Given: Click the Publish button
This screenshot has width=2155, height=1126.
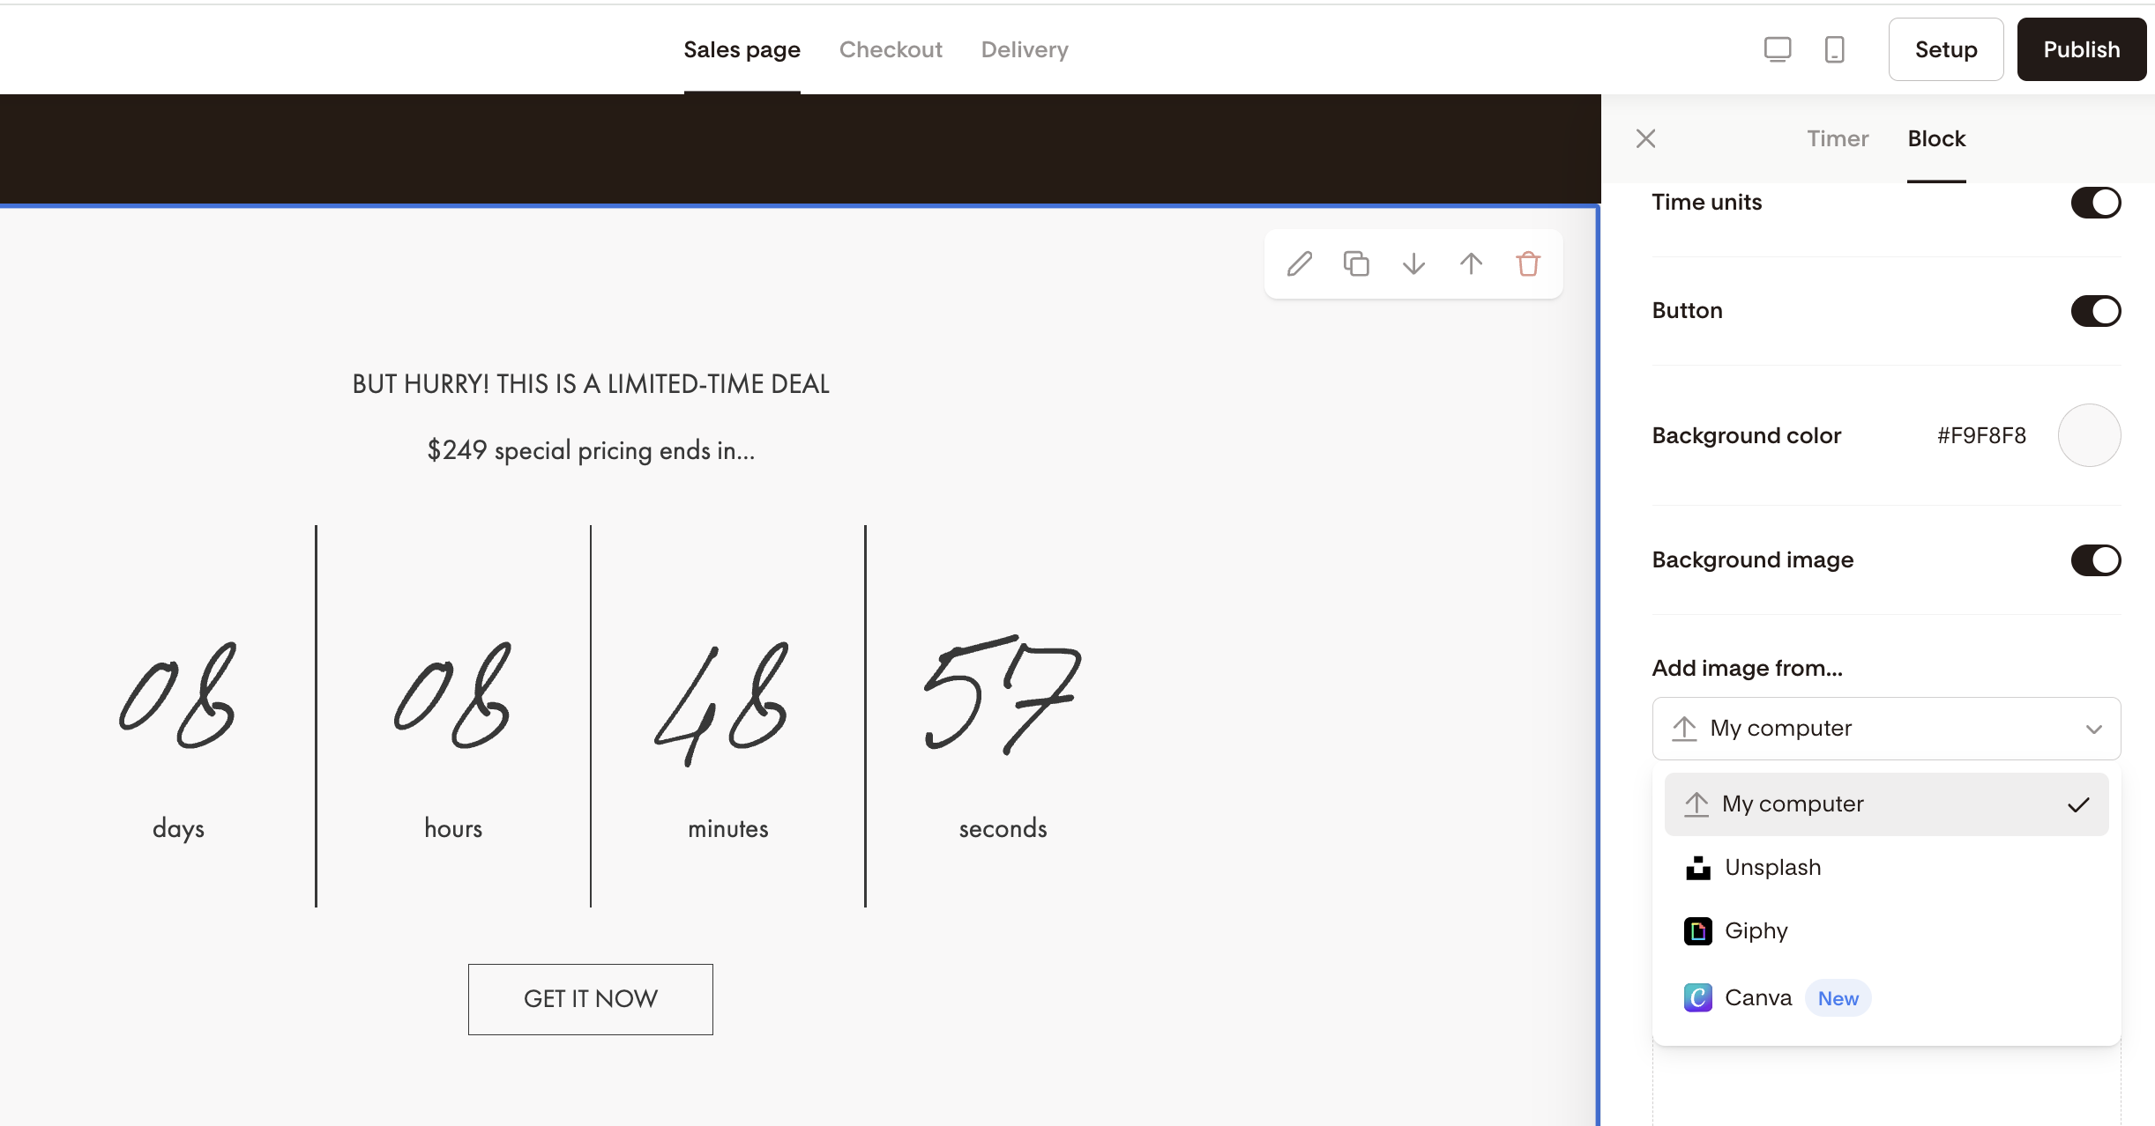Looking at the screenshot, I should point(2081,49).
